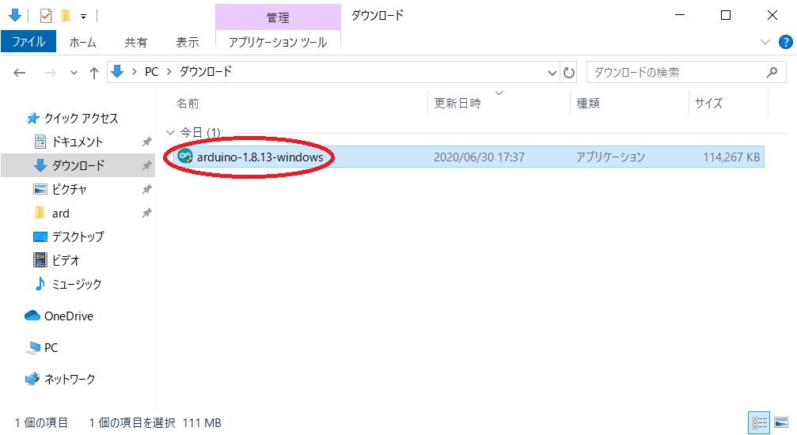Switch to details view icon

(x=759, y=422)
